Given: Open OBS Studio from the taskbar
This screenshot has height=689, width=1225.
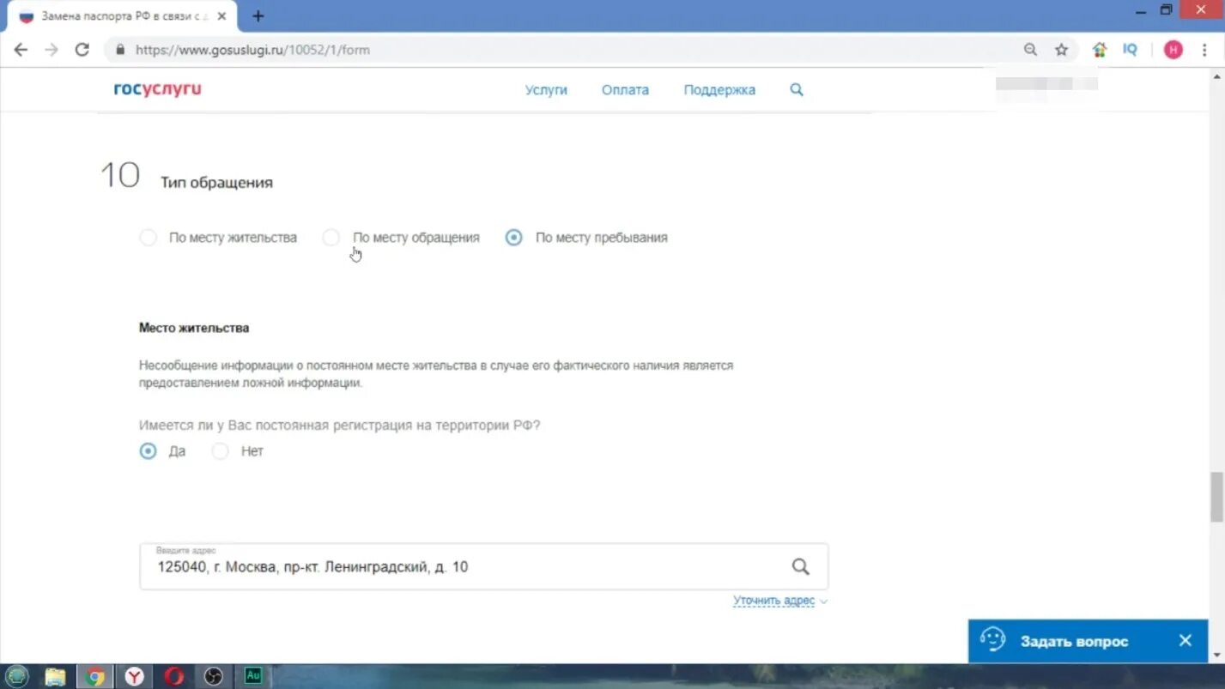Looking at the screenshot, I should [214, 676].
